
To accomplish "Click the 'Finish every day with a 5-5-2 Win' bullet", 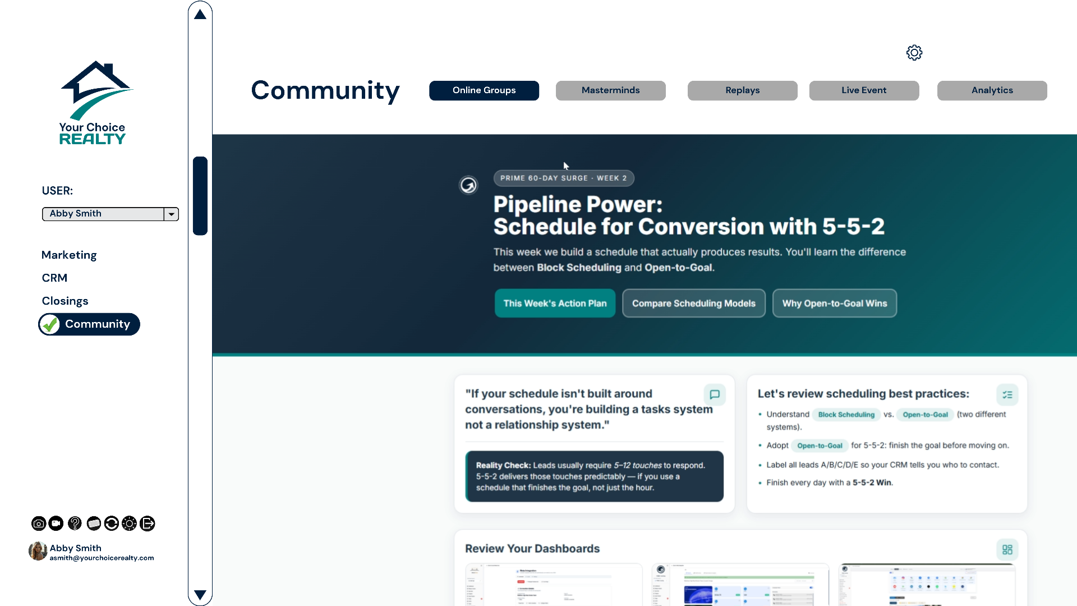I will coord(830,483).
